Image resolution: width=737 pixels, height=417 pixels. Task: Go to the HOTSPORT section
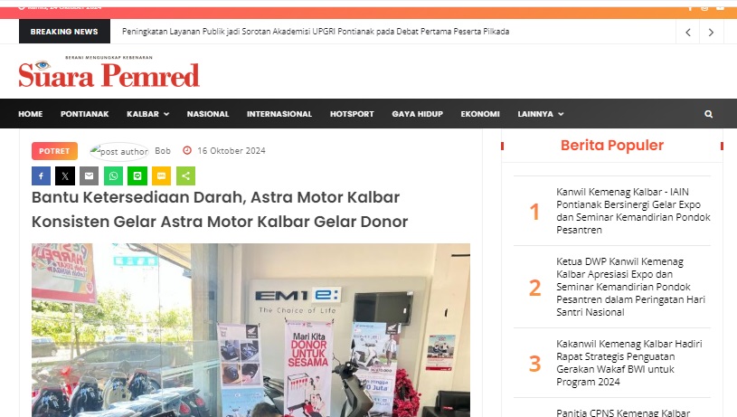tap(352, 114)
